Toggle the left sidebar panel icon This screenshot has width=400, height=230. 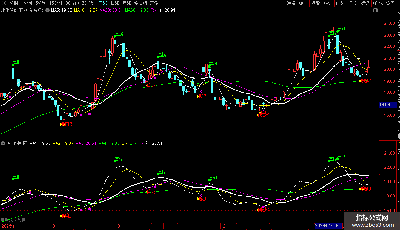(4, 3)
